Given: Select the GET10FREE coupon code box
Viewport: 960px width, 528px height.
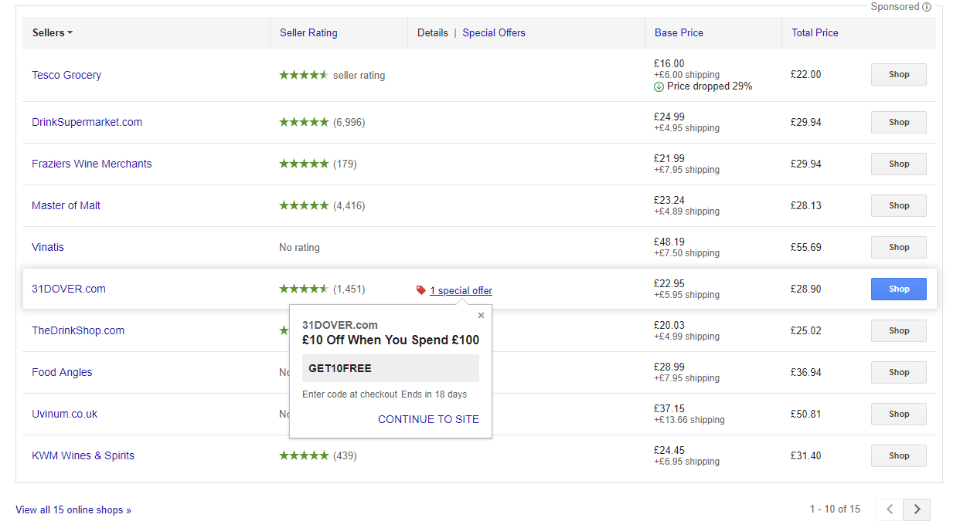Looking at the screenshot, I should [x=390, y=368].
